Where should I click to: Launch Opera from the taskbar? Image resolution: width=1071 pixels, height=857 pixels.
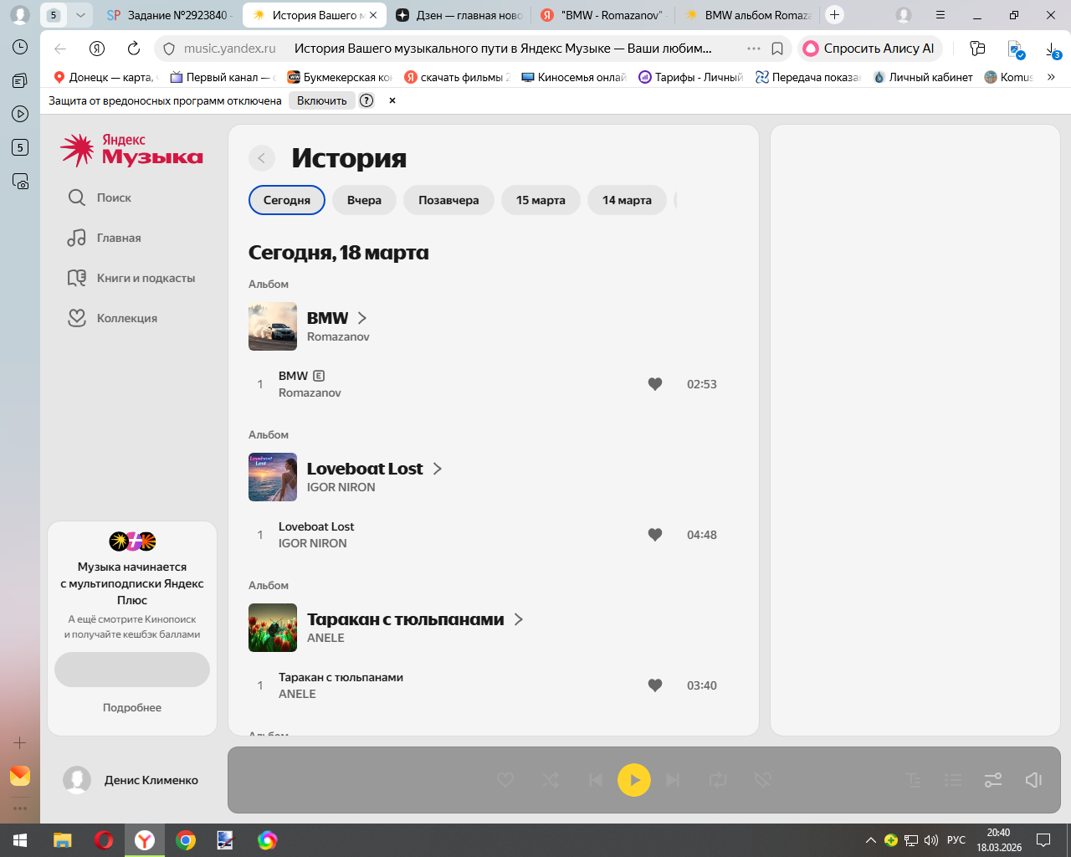pos(104,840)
